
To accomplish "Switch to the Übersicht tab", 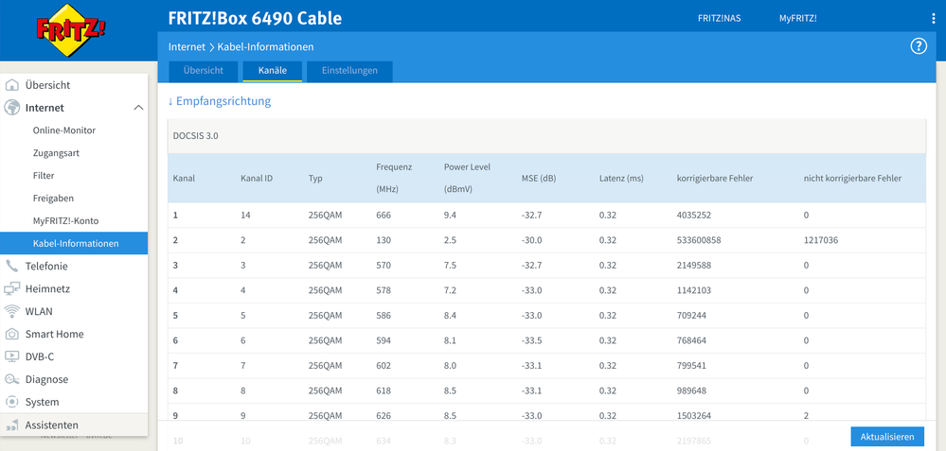I will (x=204, y=71).
